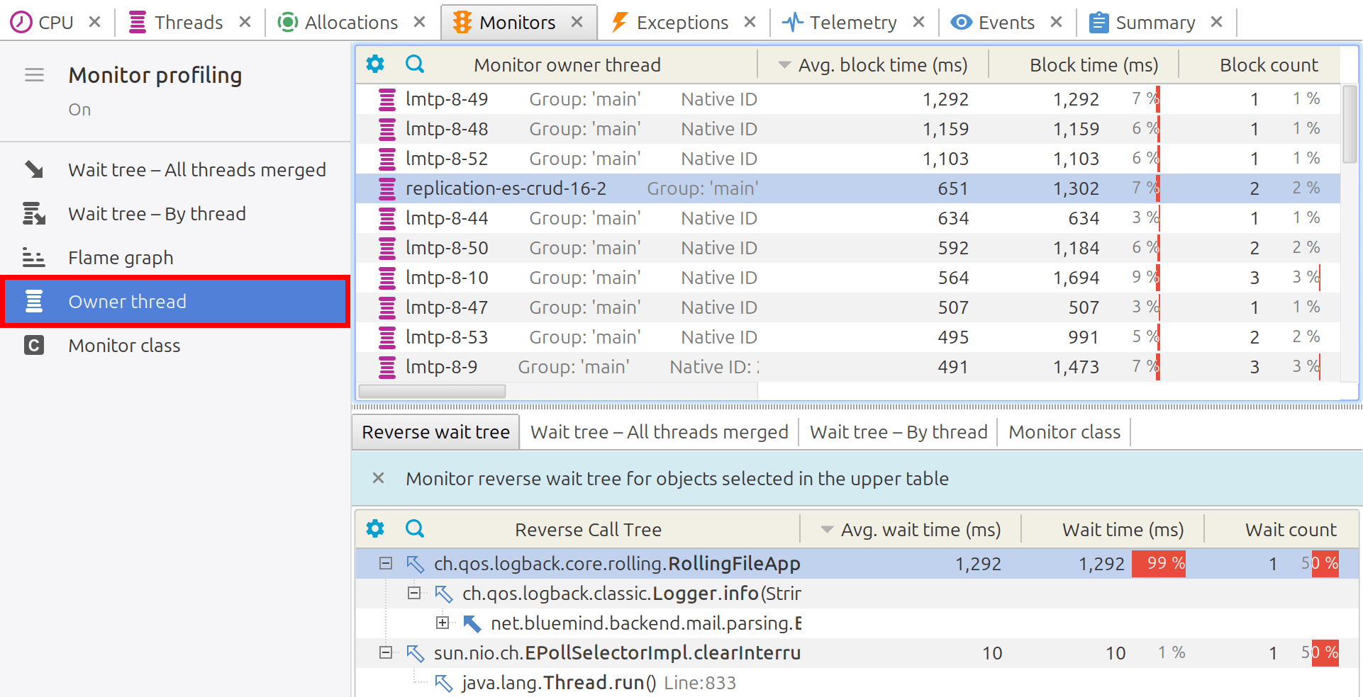Close the Monitors tab
Screen dimensions: 1363x697
click(x=577, y=22)
